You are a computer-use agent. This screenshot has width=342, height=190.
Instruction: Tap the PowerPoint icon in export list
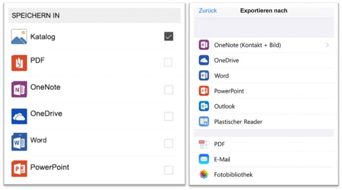click(x=204, y=91)
